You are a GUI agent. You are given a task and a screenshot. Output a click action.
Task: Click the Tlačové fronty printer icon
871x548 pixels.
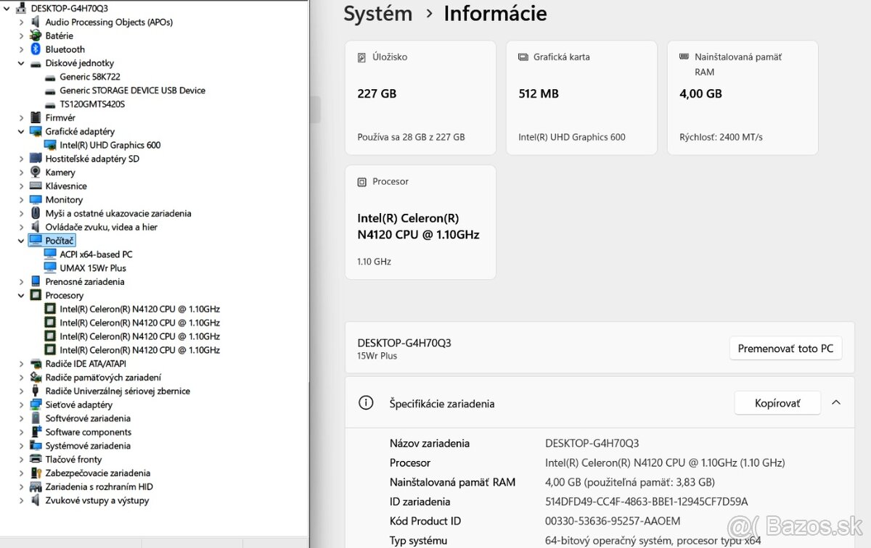coord(36,460)
